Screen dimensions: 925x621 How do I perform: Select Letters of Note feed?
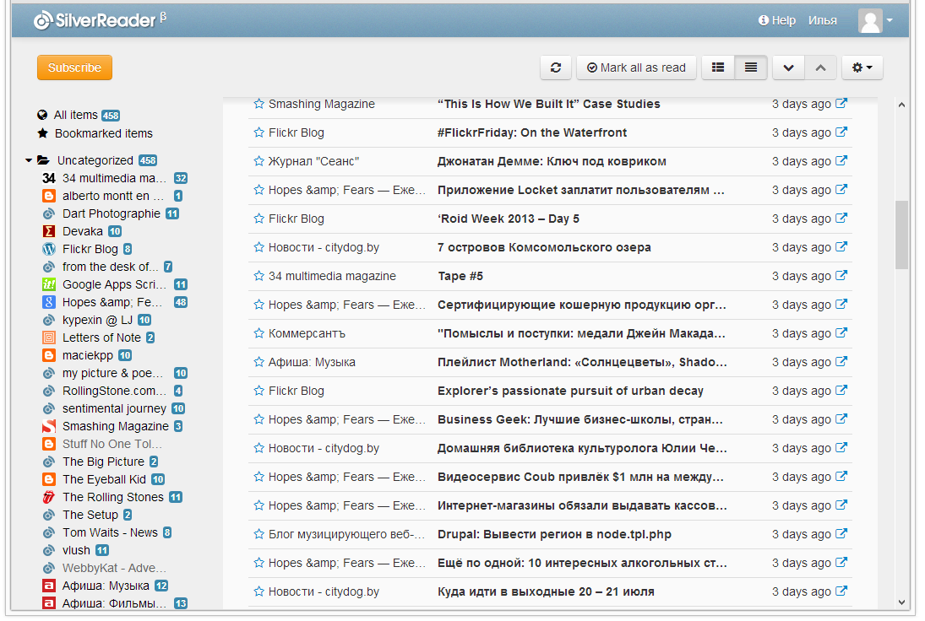tap(99, 337)
